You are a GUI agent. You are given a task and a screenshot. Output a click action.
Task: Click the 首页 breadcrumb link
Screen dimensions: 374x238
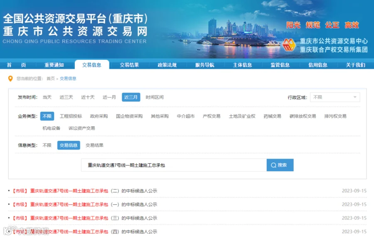click(51, 79)
